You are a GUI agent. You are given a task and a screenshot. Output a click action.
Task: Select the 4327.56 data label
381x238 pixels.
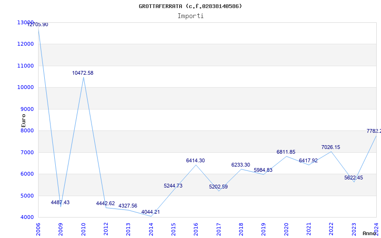point(128,206)
